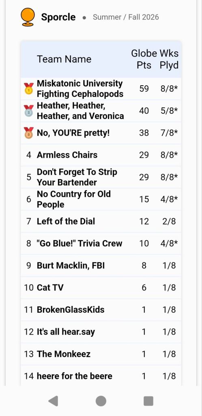Open the No, YOU'RE pretty! team
Image resolution: width=202 pixels, height=416 pixels.
tap(73, 133)
